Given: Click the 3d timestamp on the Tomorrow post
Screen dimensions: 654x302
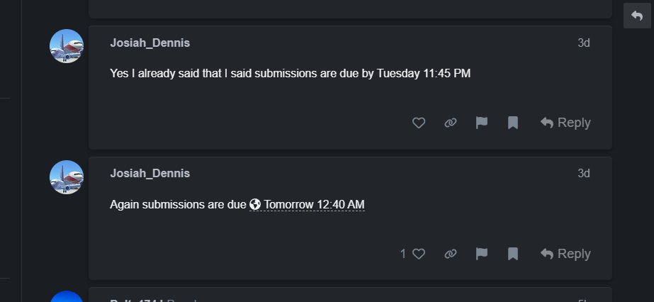Looking at the screenshot, I should pyautogui.click(x=583, y=173).
